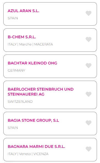Image resolution: width=100 pixels, height=163 pixels.
Task: Click the heart icon for B-CHEM S.R.L.
Action: [88, 39]
